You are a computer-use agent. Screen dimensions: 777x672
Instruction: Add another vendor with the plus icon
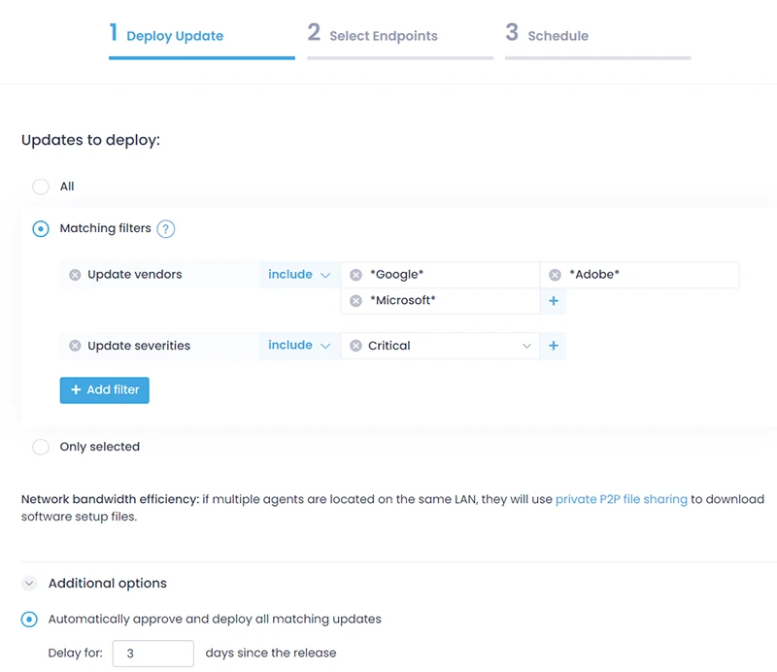click(x=554, y=301)
